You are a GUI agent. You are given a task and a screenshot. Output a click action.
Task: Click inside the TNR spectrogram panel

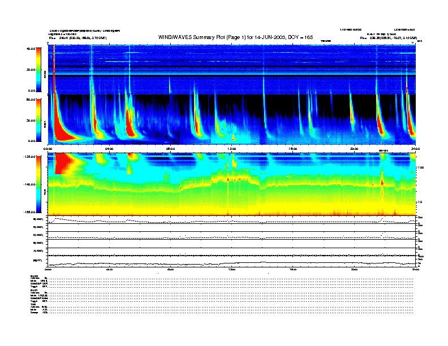coord(231,184)
